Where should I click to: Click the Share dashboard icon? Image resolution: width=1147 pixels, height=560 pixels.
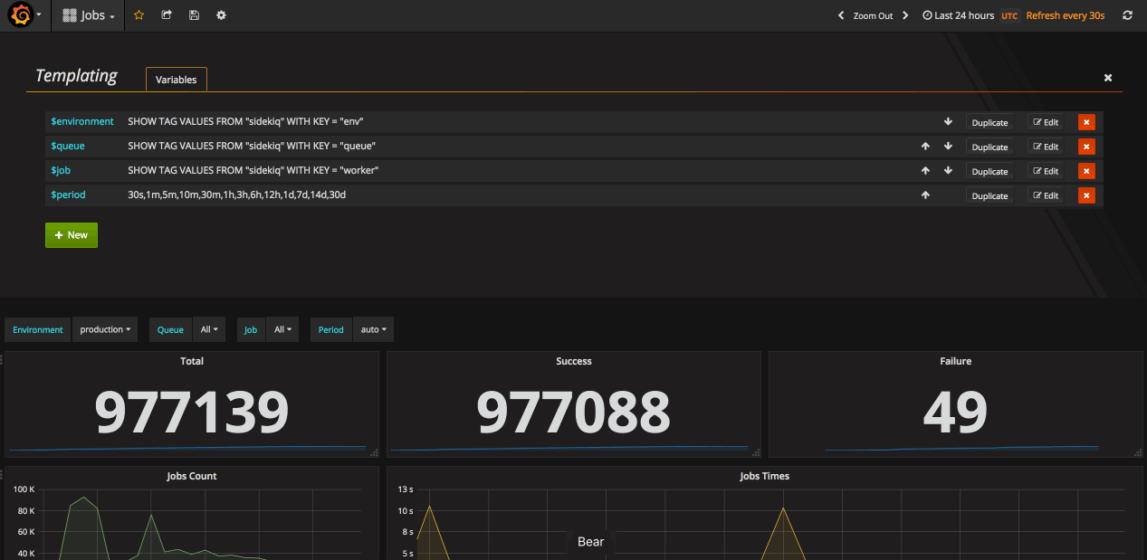[x=166, y=15]
